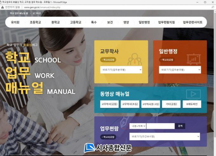Click the people icon in 교무학사 card
The width and height of the screenshot is (216, 156).
(135, 59)
